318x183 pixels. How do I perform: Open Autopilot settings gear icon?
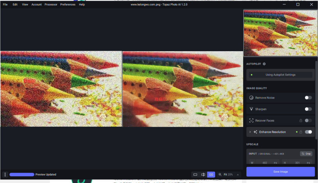264,64
